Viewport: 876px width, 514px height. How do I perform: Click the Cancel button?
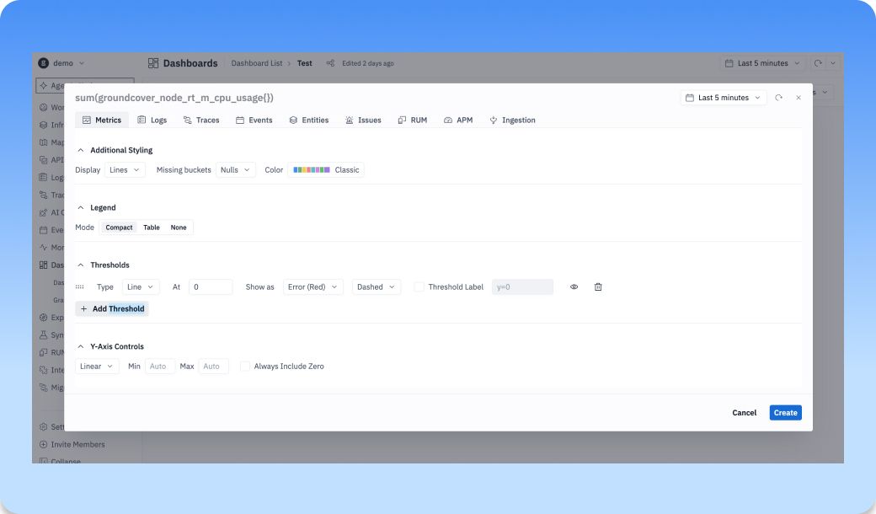point(744,412)
